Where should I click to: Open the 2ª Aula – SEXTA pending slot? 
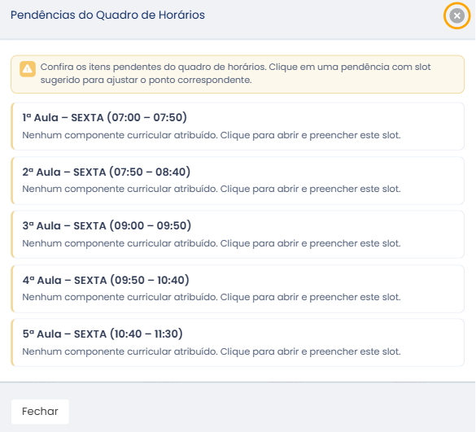point(238,181)
